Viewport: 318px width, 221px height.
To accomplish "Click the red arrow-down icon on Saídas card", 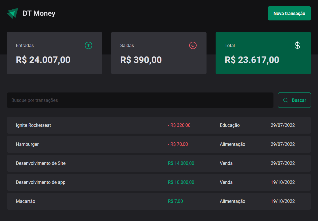I will (x=193, y=45).
